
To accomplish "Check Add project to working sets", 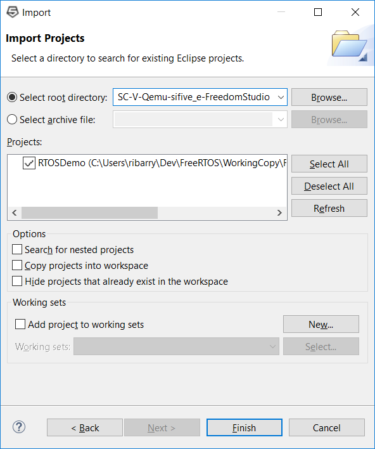I will (x=20, y=325).
